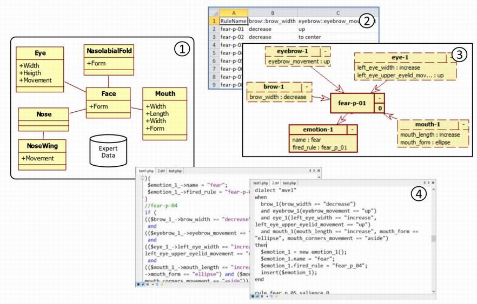Select the mouth-1 node title
The image size is (477, 304).
pyautogui.click(x=428, y=125)
